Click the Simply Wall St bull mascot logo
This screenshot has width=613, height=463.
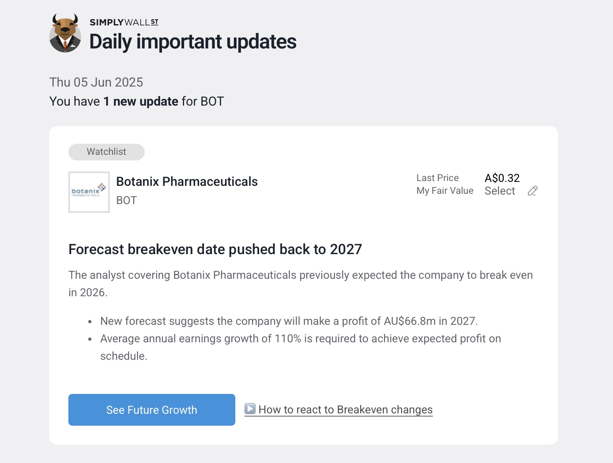coord(65,34)
